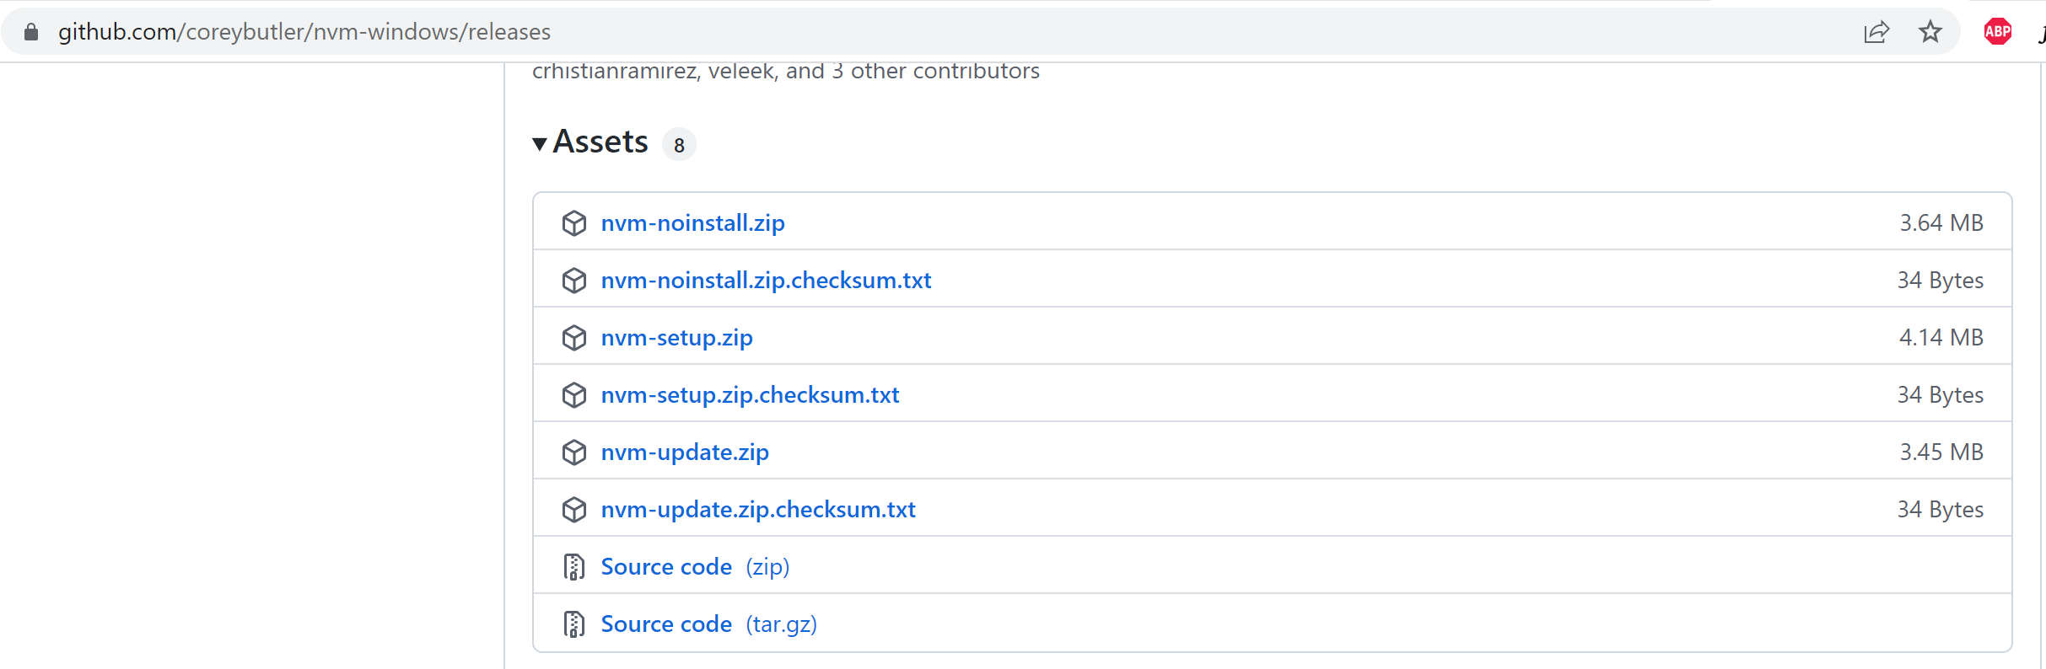2046x669 pixels.
Task: Open nvm-update.zip.checksum.txt link
Action: [x=758, y=510]
